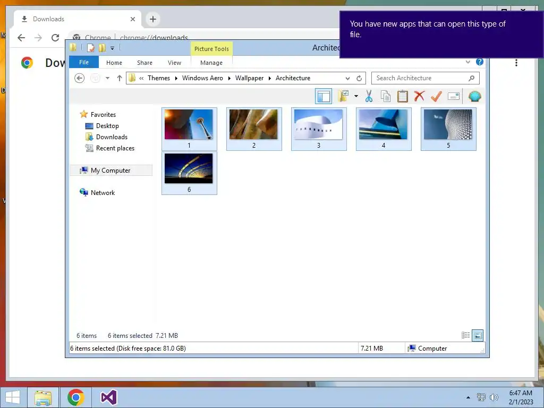Viewport: 544px width, 408px height.
Task: Click the Explorer window folder icon in title bar
Action: 73,47
